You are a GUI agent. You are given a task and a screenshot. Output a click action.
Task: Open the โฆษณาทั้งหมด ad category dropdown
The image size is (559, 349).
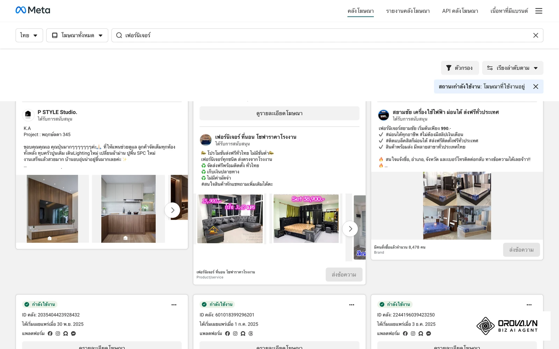click(x=77, y=35)
